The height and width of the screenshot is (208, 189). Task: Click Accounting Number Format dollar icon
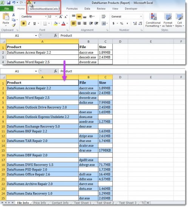tap(113, 23)
